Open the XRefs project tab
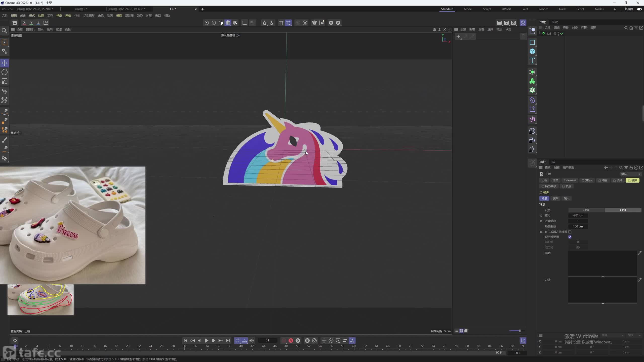This screenshot has width=644, height=362. point(587,180)
